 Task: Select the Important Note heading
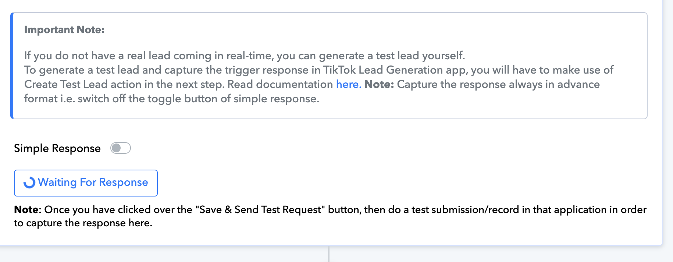pos(64,30)
